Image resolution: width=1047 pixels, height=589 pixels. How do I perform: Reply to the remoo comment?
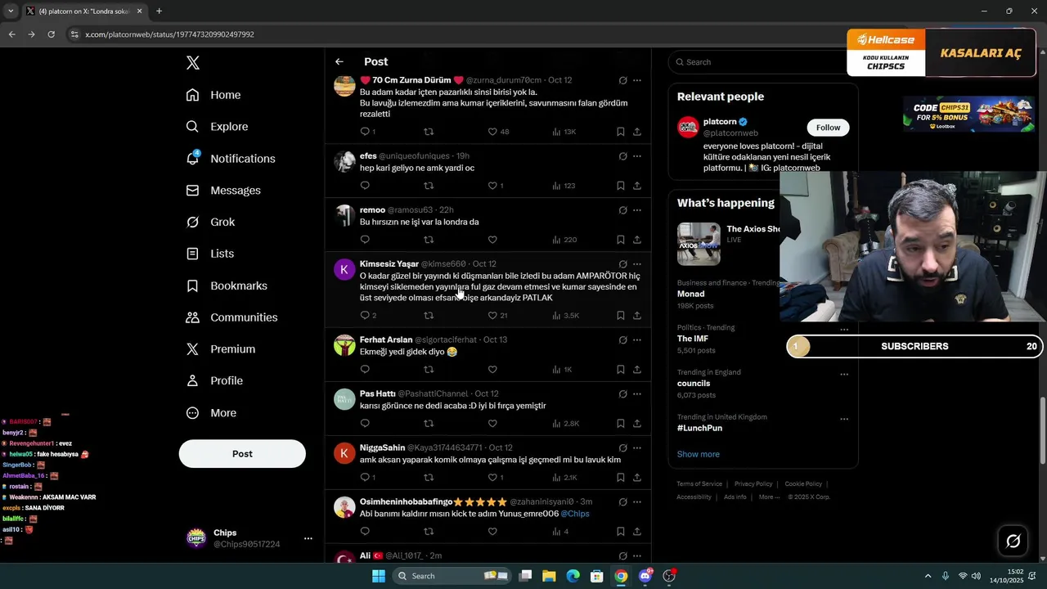365,240
